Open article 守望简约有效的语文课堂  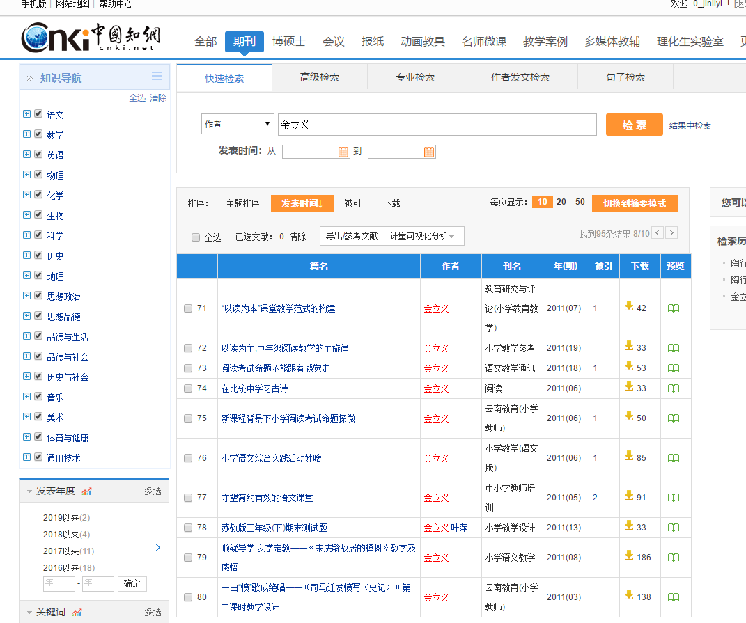(x=267, y=498)
